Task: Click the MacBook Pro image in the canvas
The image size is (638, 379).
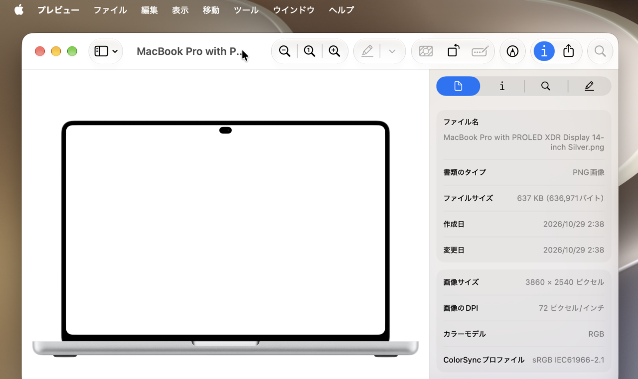Action: [225, 239]
